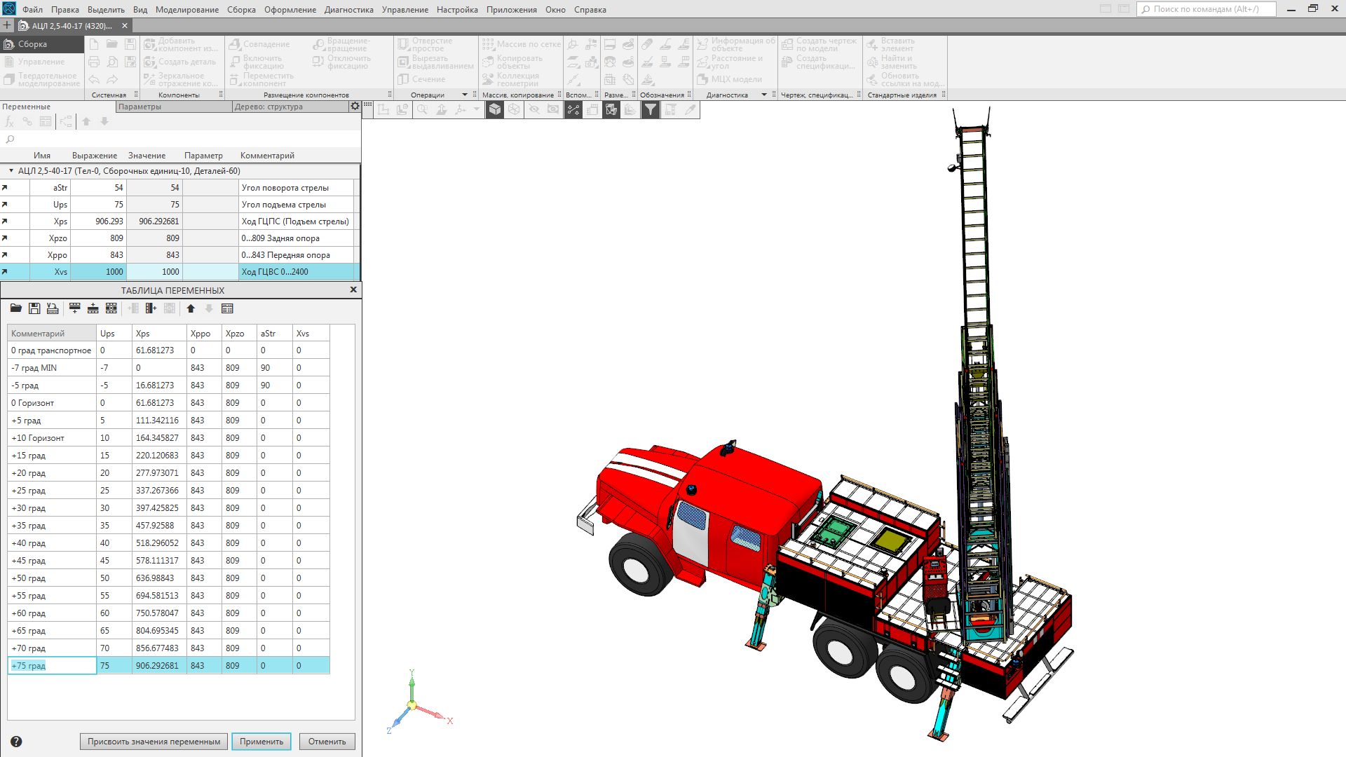Open the Моделирование menu
This screenshot has height=757, width=1346.
186,10
